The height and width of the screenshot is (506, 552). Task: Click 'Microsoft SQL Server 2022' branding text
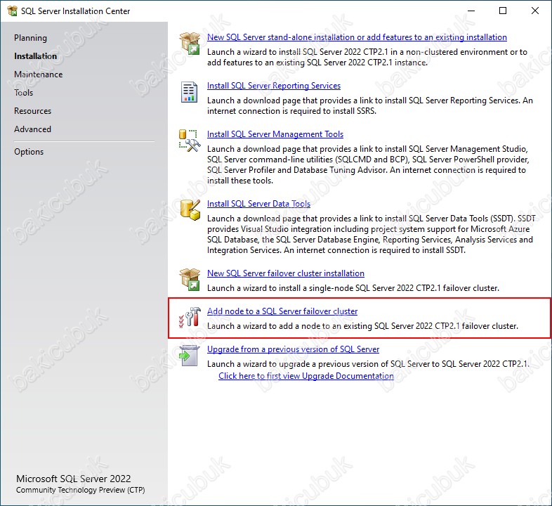click(x=74, y=479)
